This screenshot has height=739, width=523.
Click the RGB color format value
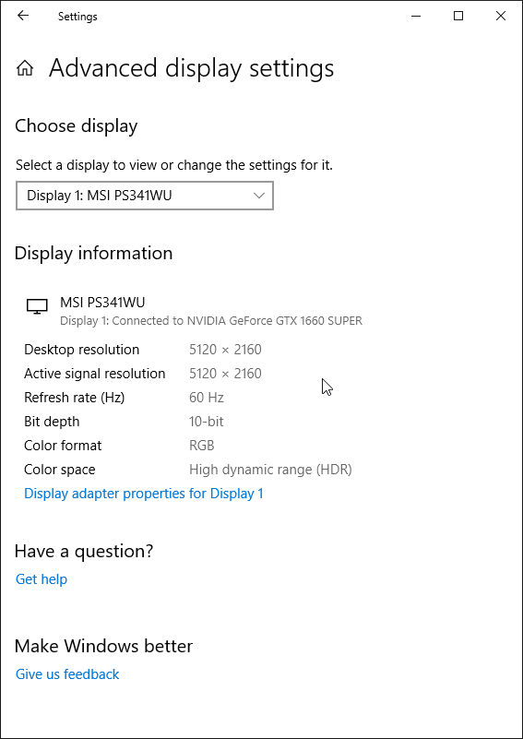tap(202, 446)
